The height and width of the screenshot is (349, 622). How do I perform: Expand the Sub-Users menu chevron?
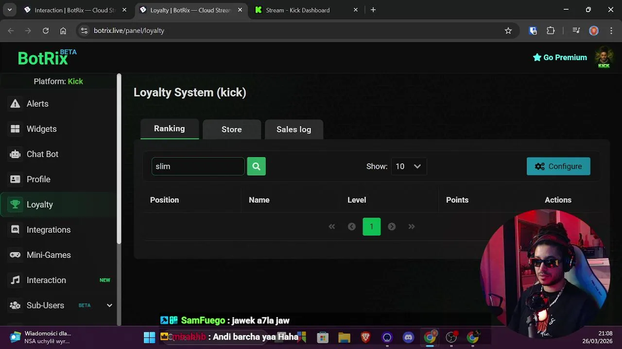pos(109,305)
